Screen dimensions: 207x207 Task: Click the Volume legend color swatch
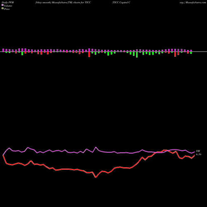(x=2, y=5)
